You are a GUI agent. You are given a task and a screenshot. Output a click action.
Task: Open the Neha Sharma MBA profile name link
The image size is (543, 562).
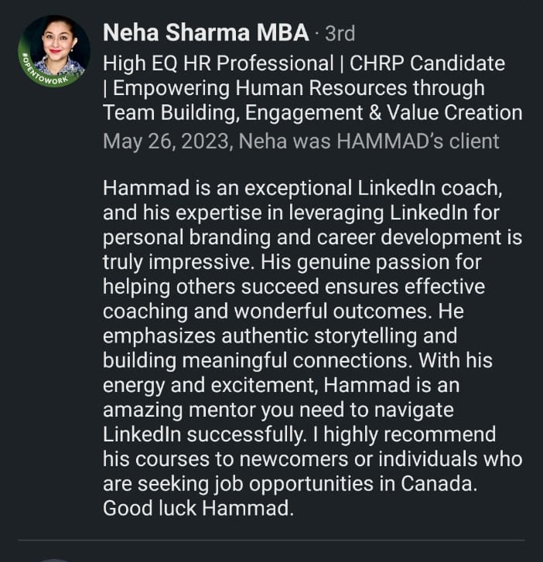tap(206, 33)
